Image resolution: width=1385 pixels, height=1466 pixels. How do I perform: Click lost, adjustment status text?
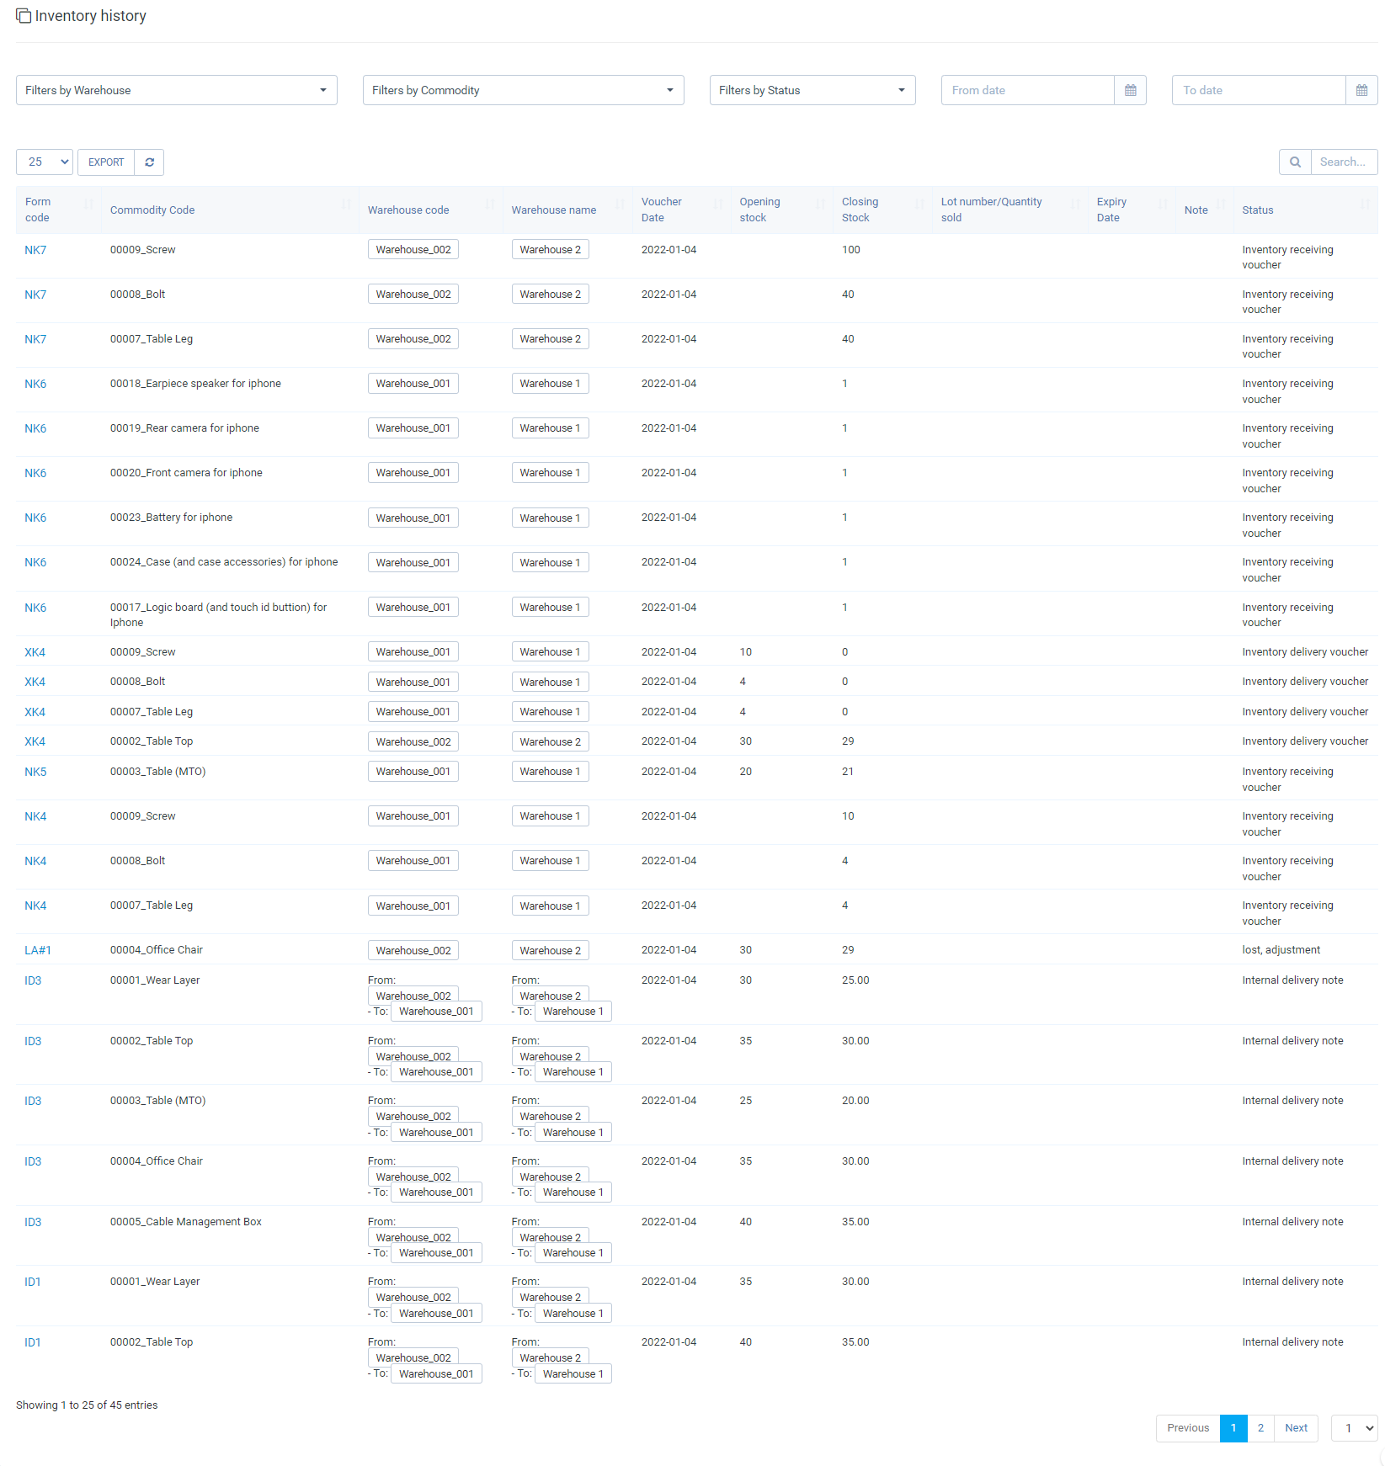point(1281,950)
